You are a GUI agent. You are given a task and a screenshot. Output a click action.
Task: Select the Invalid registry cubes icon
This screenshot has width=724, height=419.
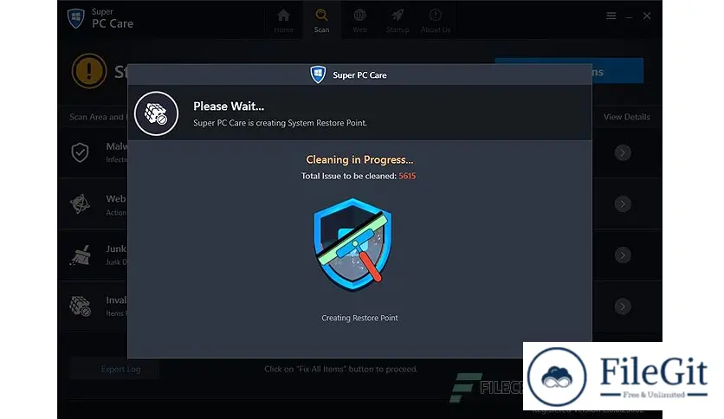80,306
